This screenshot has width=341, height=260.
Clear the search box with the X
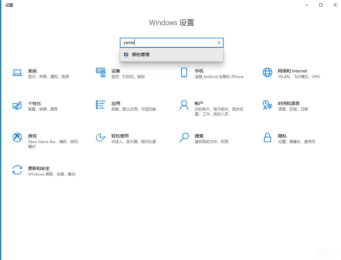point(219,43)
